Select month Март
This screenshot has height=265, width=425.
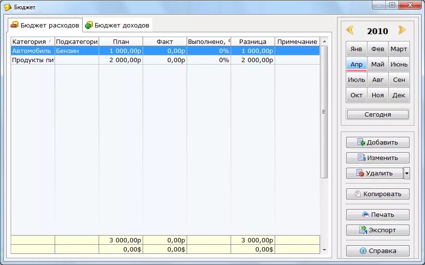[399, 49]
